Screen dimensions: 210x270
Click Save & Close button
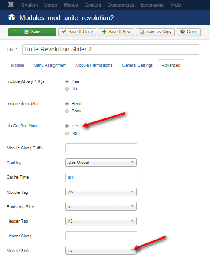coord(77,32)
